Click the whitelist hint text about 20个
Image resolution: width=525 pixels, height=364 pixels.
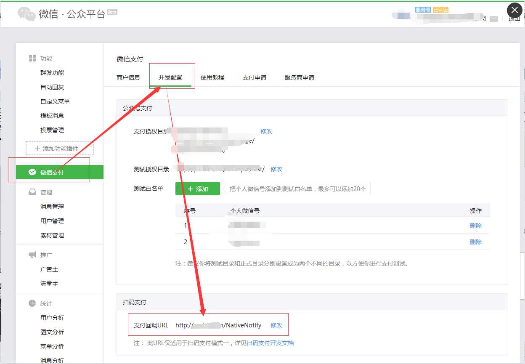tap(298, 189)
